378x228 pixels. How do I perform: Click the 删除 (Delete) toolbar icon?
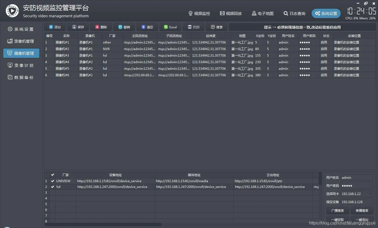point(101,27)
